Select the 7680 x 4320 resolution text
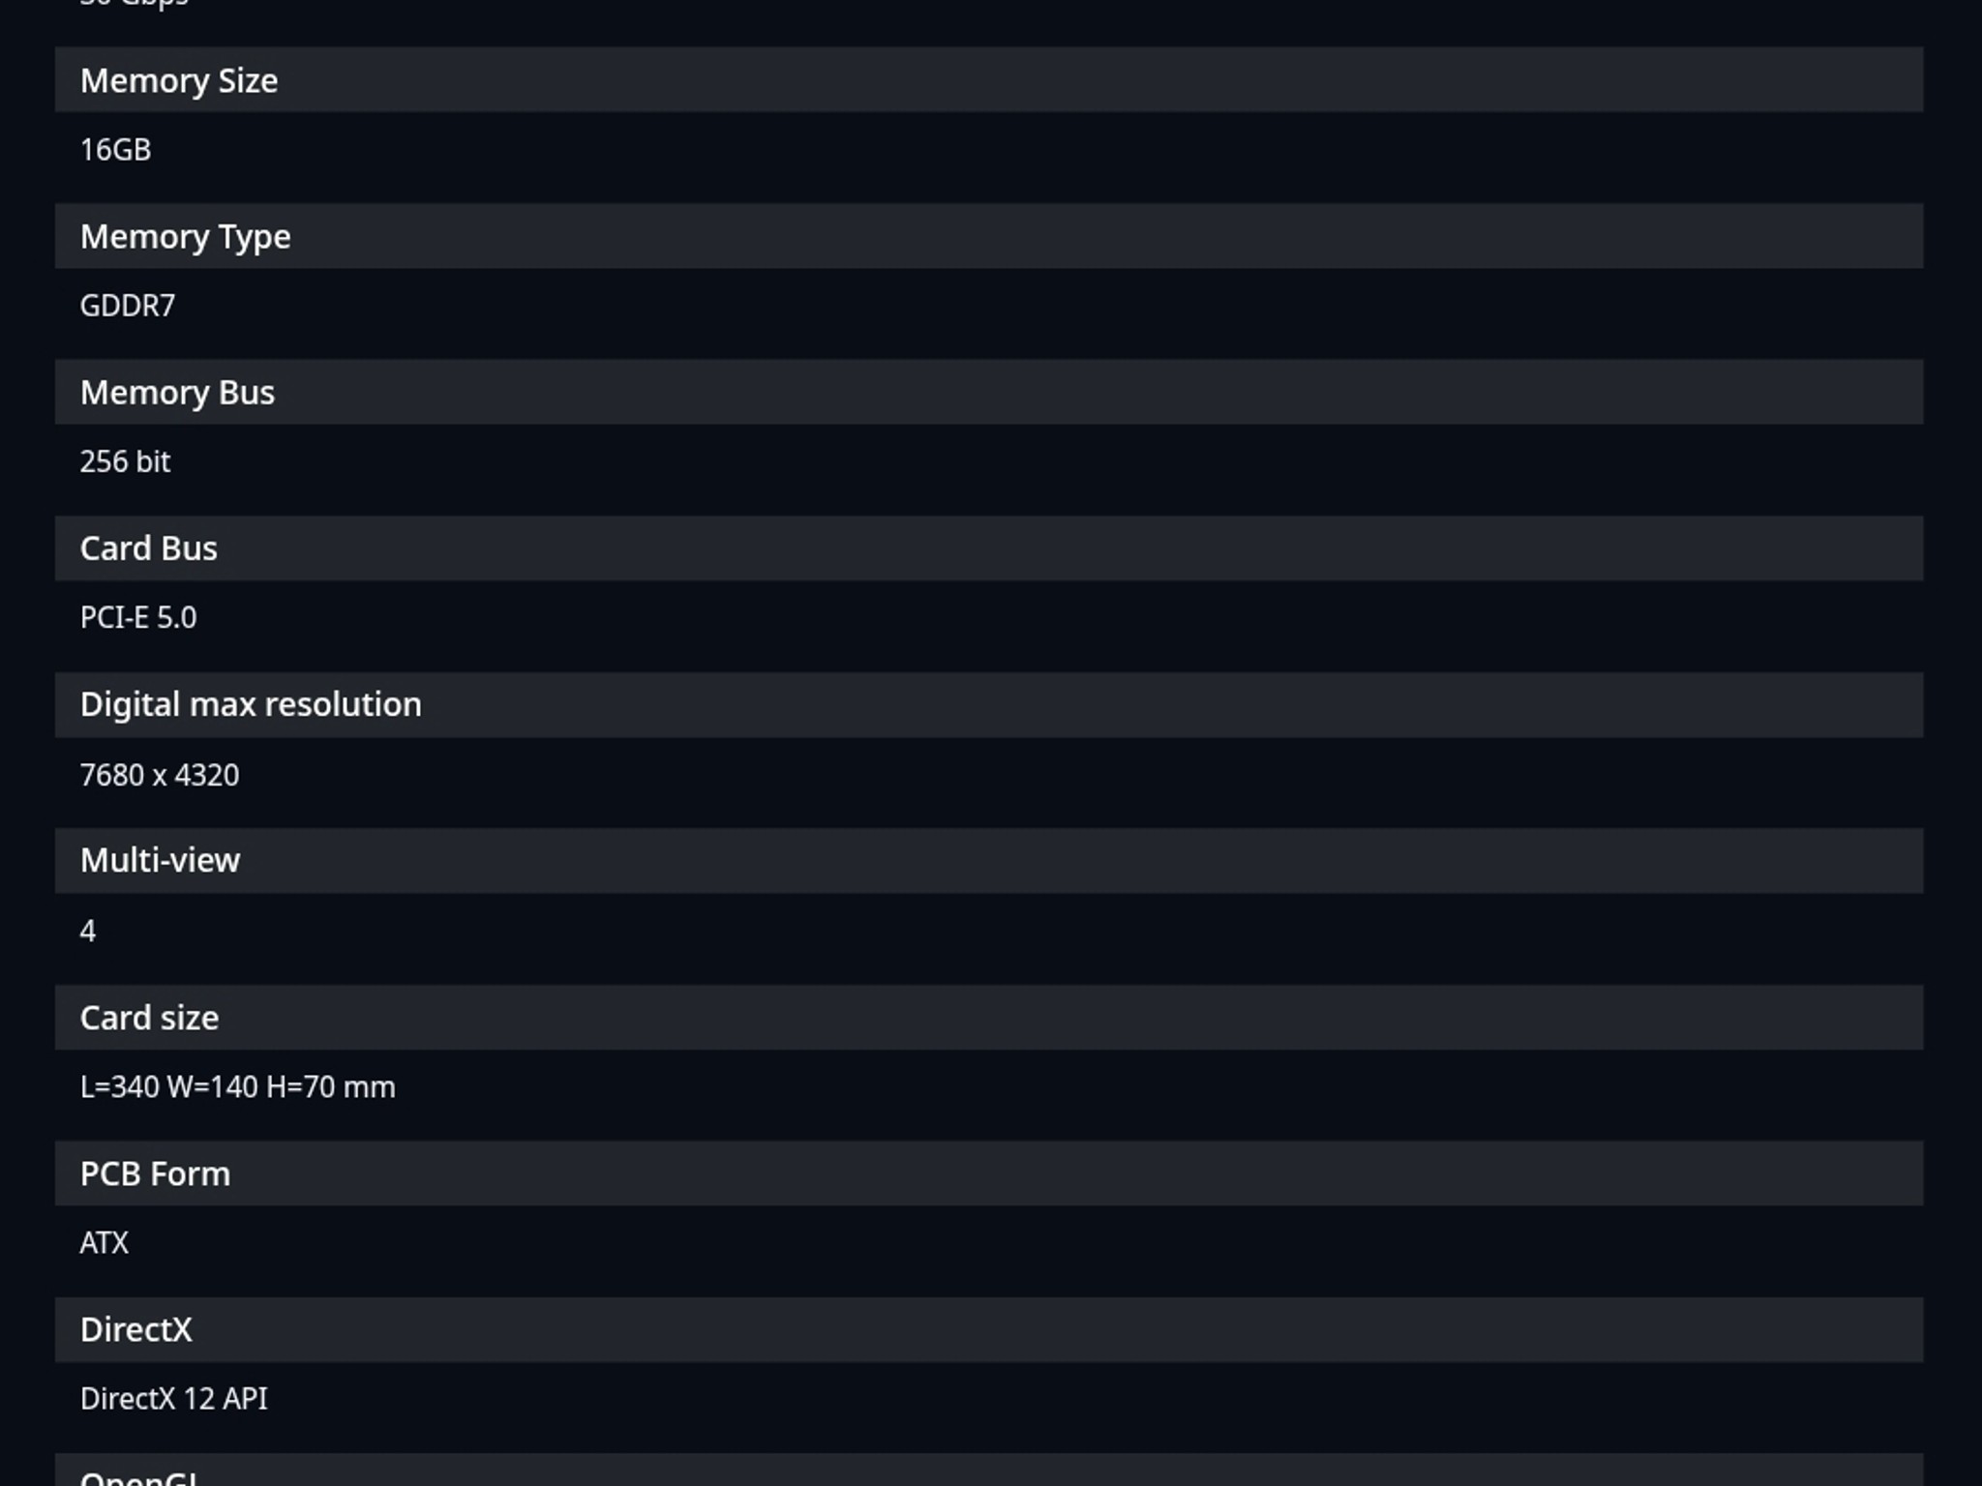The height and width of the screenshot is (1486, 1982). tap(160, 775)
